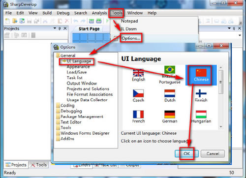
Task: Switch to the Start Page tab
Action: [89, 29]
